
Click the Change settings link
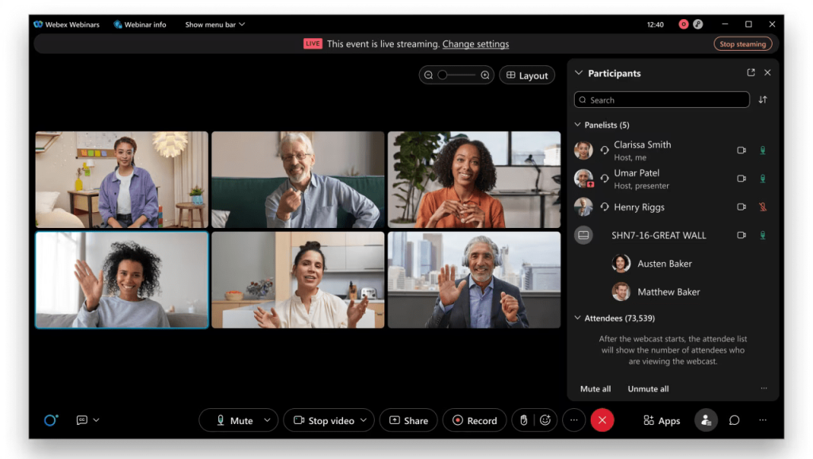pyautogui.click(x=476, y=44)
